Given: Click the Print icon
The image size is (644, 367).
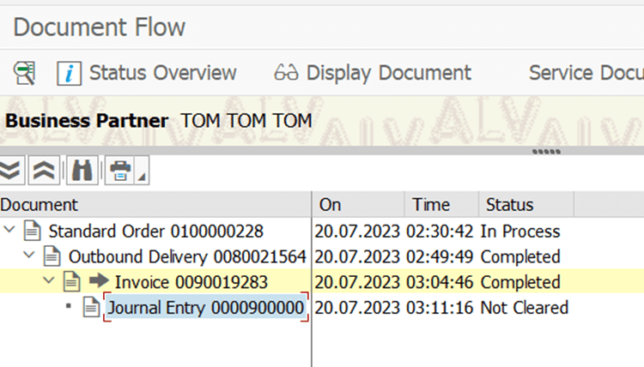Looking at the screenshot, I should (119, 171).
